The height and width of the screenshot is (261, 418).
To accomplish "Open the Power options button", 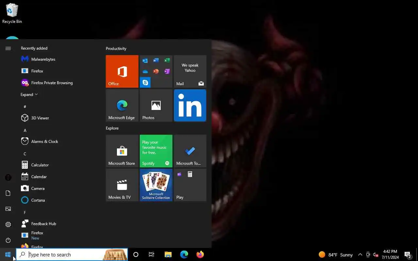I will click(8, 240).
